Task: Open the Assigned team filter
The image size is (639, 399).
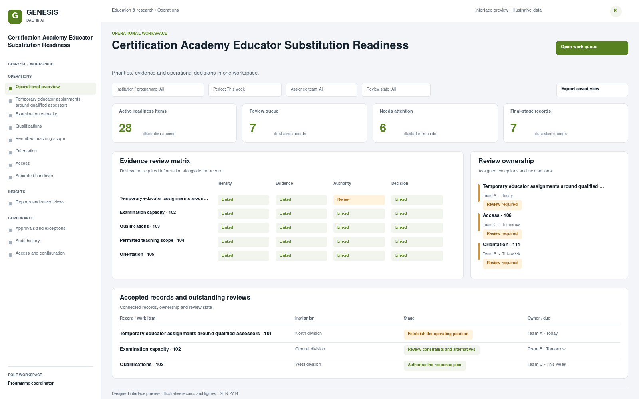Action: (x=321, y=90)
